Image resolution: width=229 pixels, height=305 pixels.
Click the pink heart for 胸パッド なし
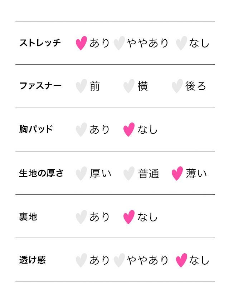click(x=129, y=130)
